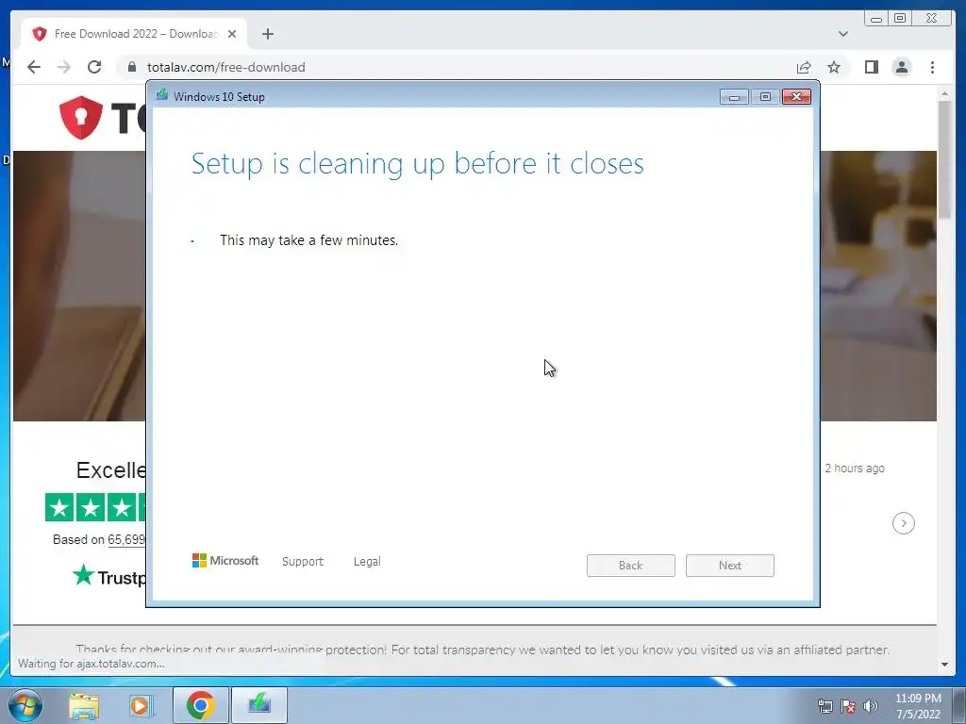Click the Microsoft logo in Setup
The image size is (966, 724).
tap(225, 560)
